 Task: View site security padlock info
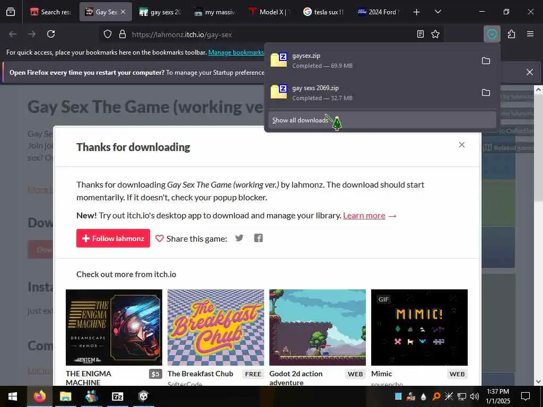(122, 34)
